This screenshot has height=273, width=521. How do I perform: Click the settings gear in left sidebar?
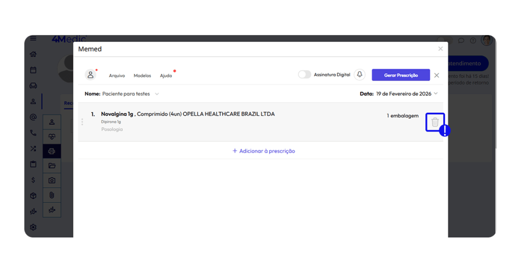coord(33,227)
